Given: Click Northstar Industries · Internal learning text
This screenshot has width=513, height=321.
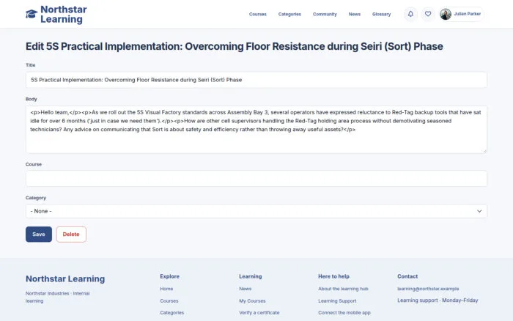Looking at the screenshot, I should click(58, 297).
